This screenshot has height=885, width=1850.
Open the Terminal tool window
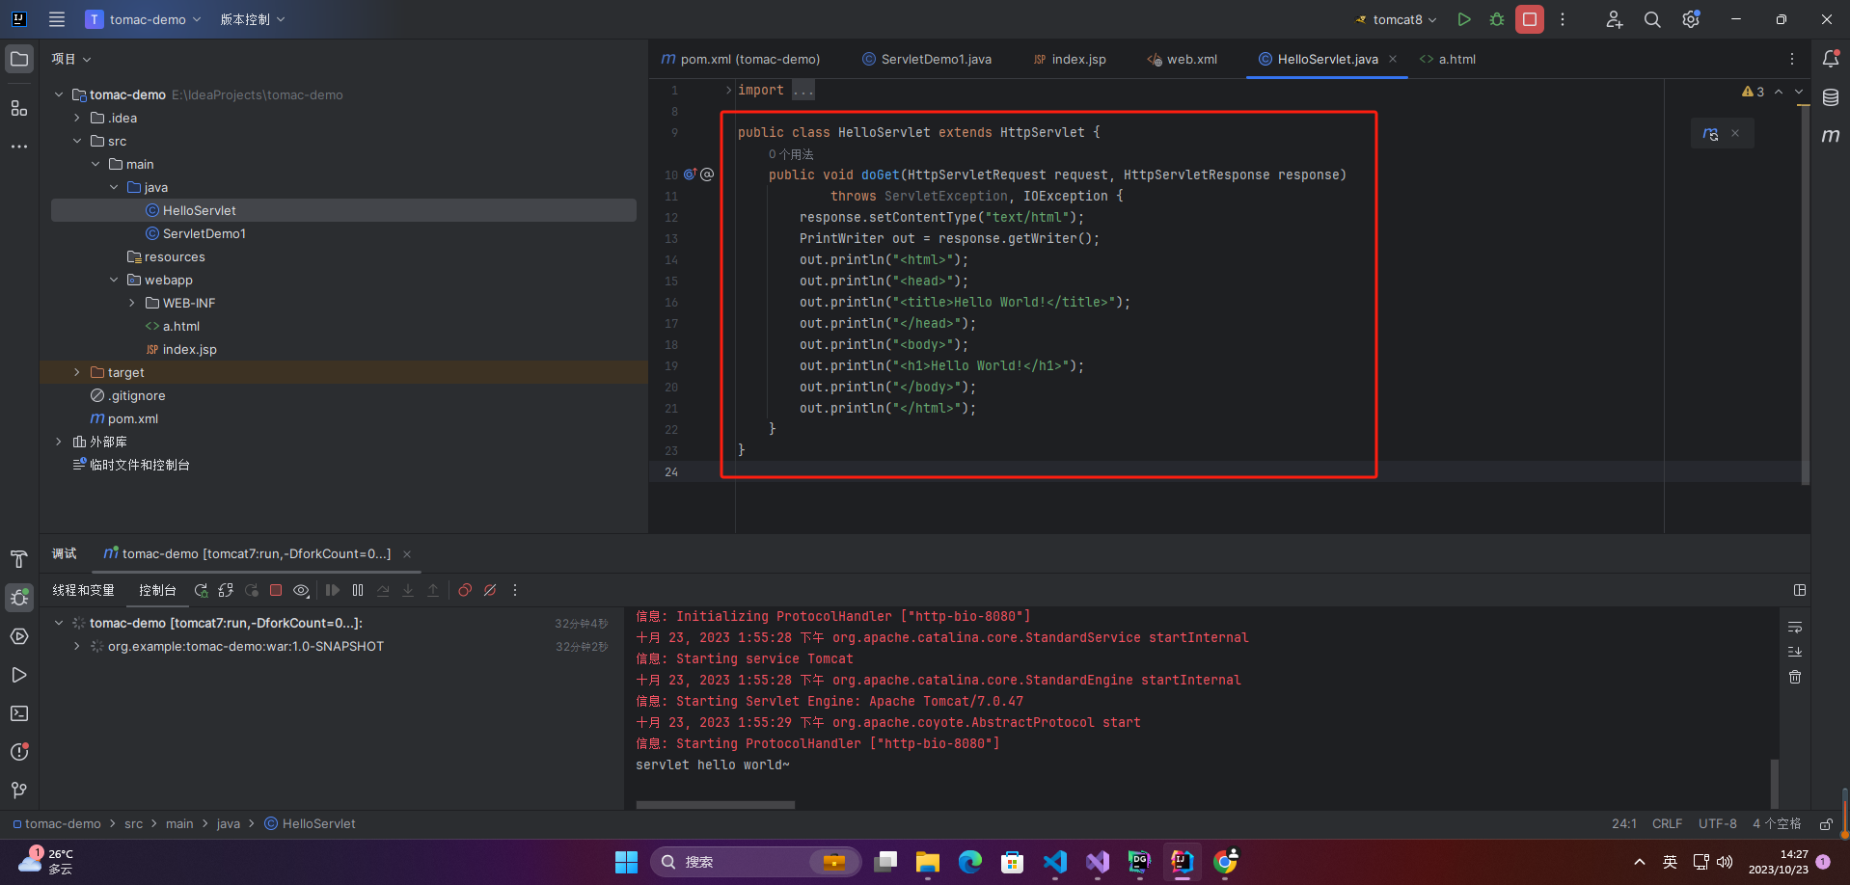pyautogui.click(x=19, y=713)
